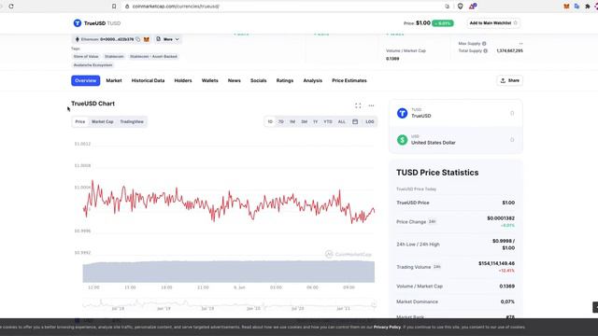Select the Stablecoin - Asset-Backed tag
Screen dimensions: 598x336
click(153, 56)
